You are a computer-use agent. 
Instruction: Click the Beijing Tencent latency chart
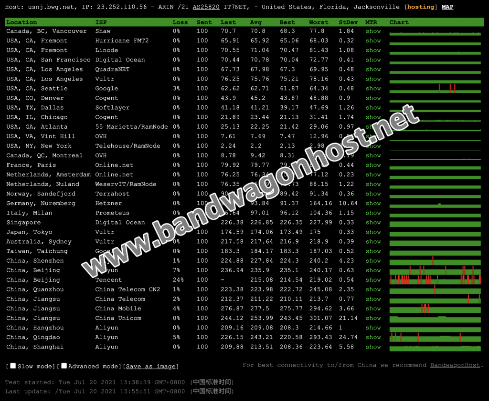[435, 280]
